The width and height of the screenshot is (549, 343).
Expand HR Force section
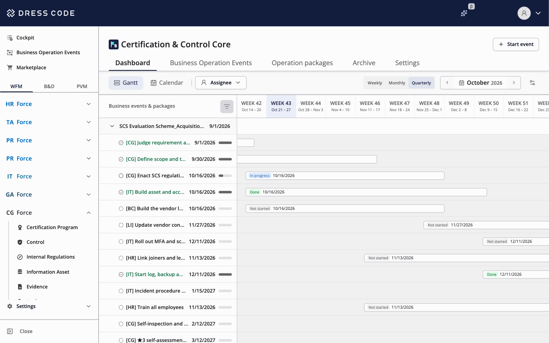tap(89, 104)
